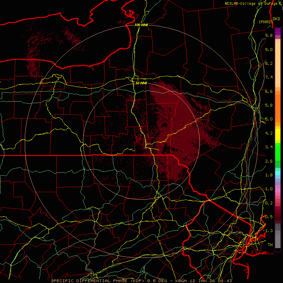The image size is (283, 283).
Task: Click the 4.2 scale value
Action: pyautogui.click(x=269, y=133)
